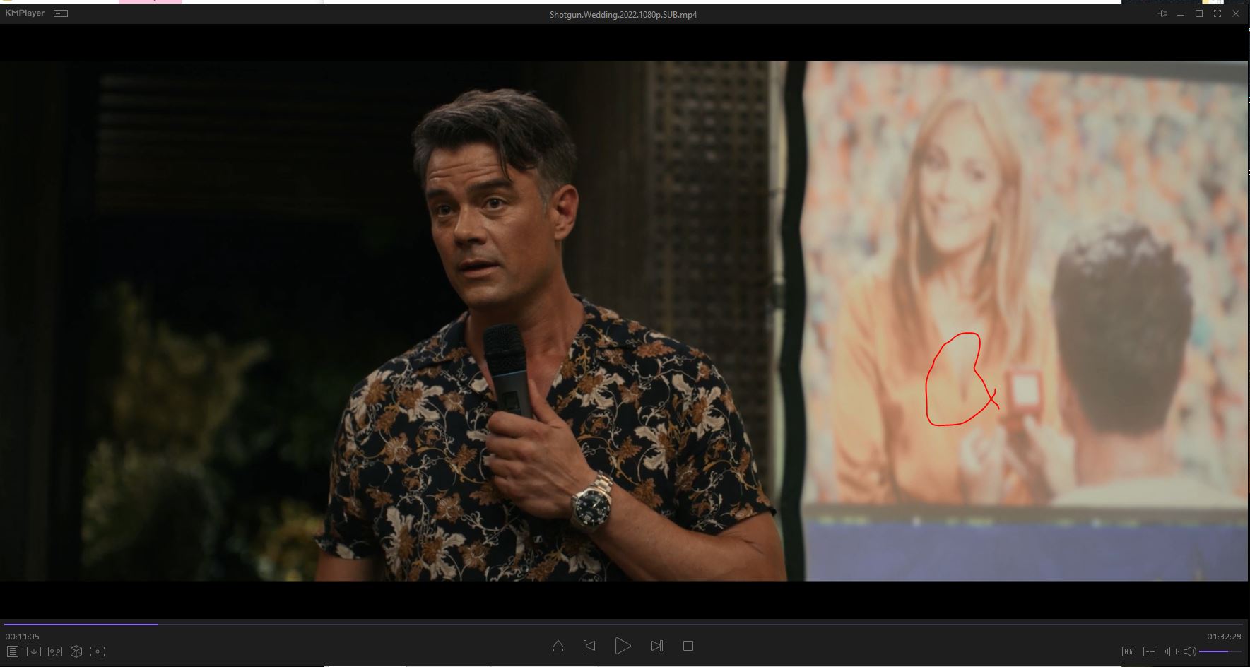Toggle HW hardware acceleration
This screenshot has height=667, width=1250.
(x=1129, y=651)
